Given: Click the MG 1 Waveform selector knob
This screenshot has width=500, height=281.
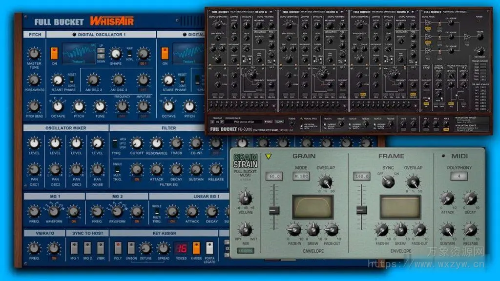Looking at the screenshot, I should click(x=53, y=211).
